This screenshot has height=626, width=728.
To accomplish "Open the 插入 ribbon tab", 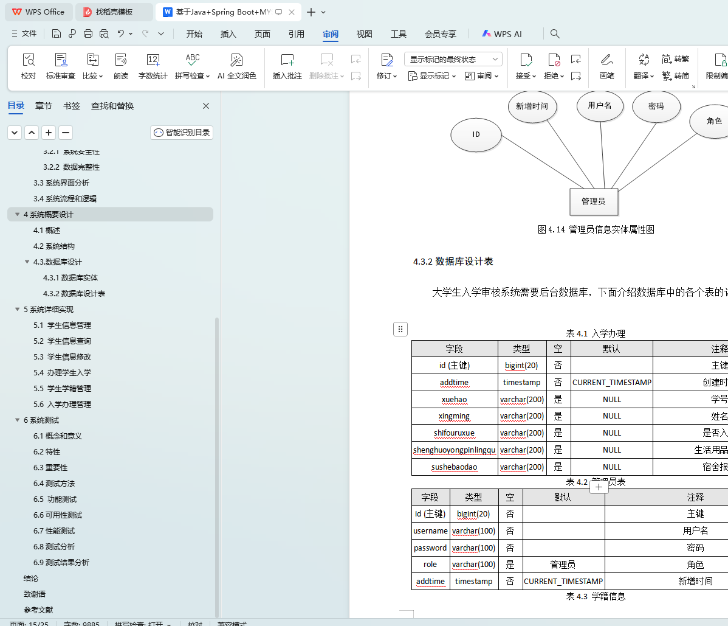I will point(228,34).
